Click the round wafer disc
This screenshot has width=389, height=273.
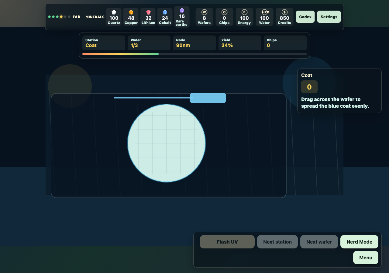click(x=167, y=143)
